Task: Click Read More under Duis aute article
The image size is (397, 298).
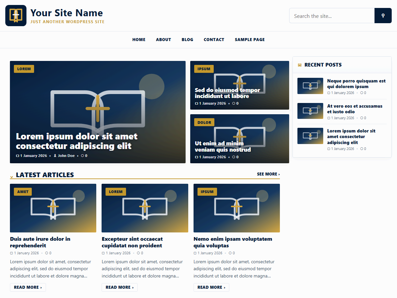Action: pyautogui.click(x=28, y=287)
